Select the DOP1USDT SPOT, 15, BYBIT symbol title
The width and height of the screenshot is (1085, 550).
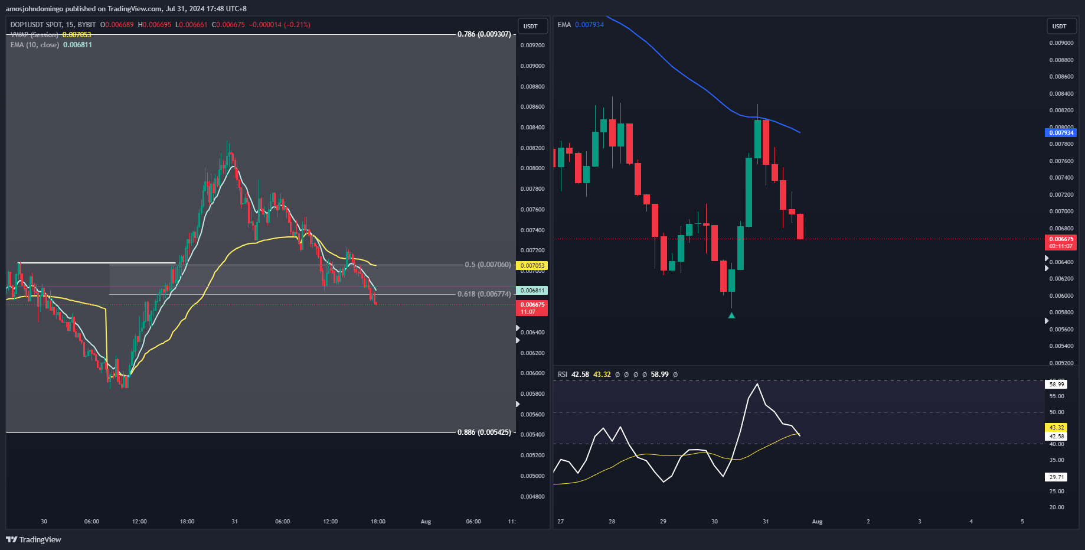53,25
